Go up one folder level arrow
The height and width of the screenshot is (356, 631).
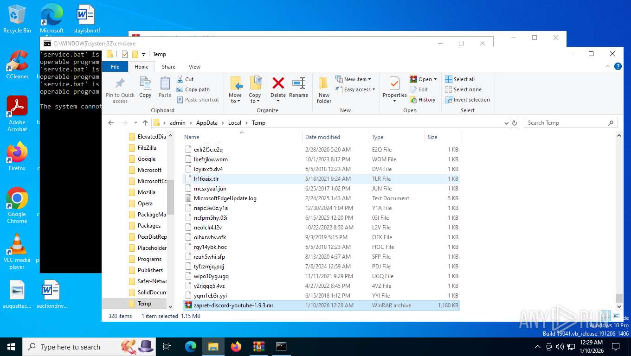pos(145,123)
